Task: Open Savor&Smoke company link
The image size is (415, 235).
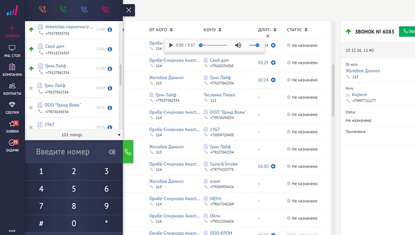Action: [224, 164]
